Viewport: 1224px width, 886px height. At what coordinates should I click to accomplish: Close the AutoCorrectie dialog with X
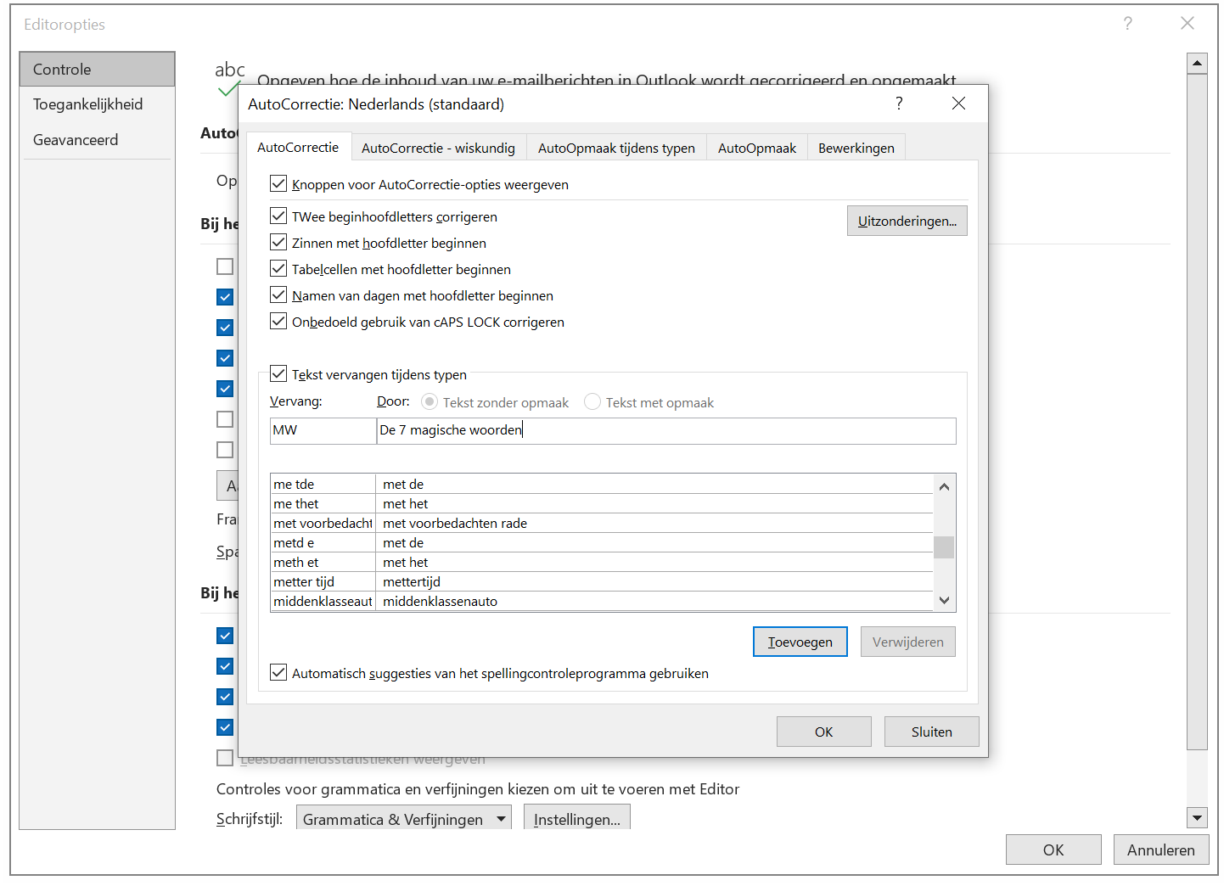click(958, 104)
